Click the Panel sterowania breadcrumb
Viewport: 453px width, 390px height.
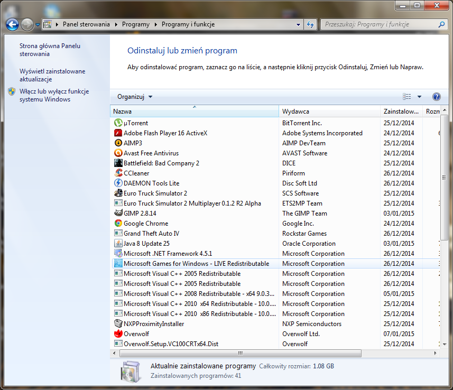point(86,24)
